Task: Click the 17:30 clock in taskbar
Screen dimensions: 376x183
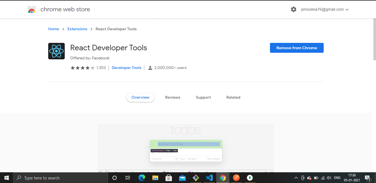Action: 352,175
